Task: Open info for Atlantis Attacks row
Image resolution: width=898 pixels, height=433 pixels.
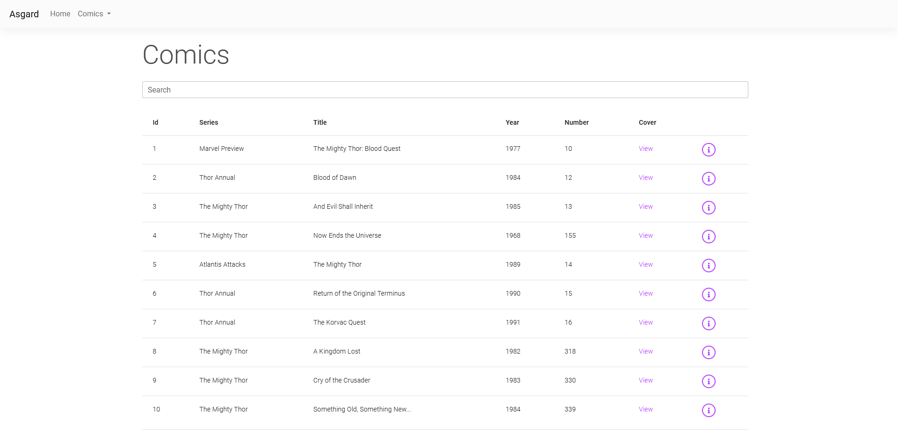Action: coord(709,265)
